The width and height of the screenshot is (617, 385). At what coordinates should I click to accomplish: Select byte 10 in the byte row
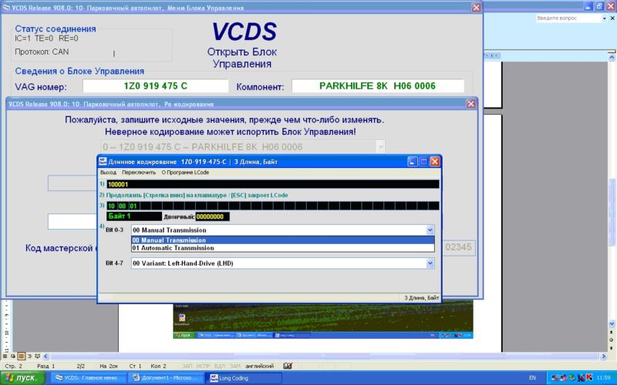click(x=111, y=206)
